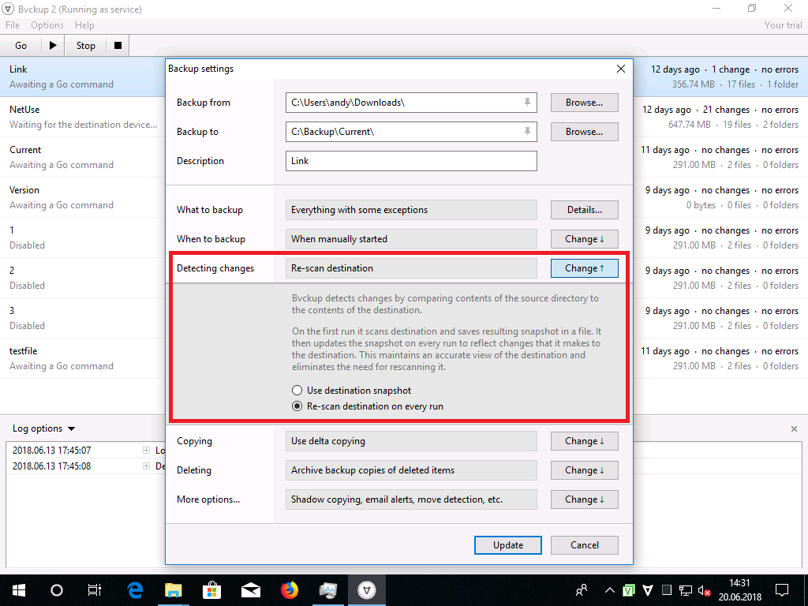Select Use destination snapshot option
Image resolution: width=808 pixels, height=606 pixels.
tap(297, 391)
